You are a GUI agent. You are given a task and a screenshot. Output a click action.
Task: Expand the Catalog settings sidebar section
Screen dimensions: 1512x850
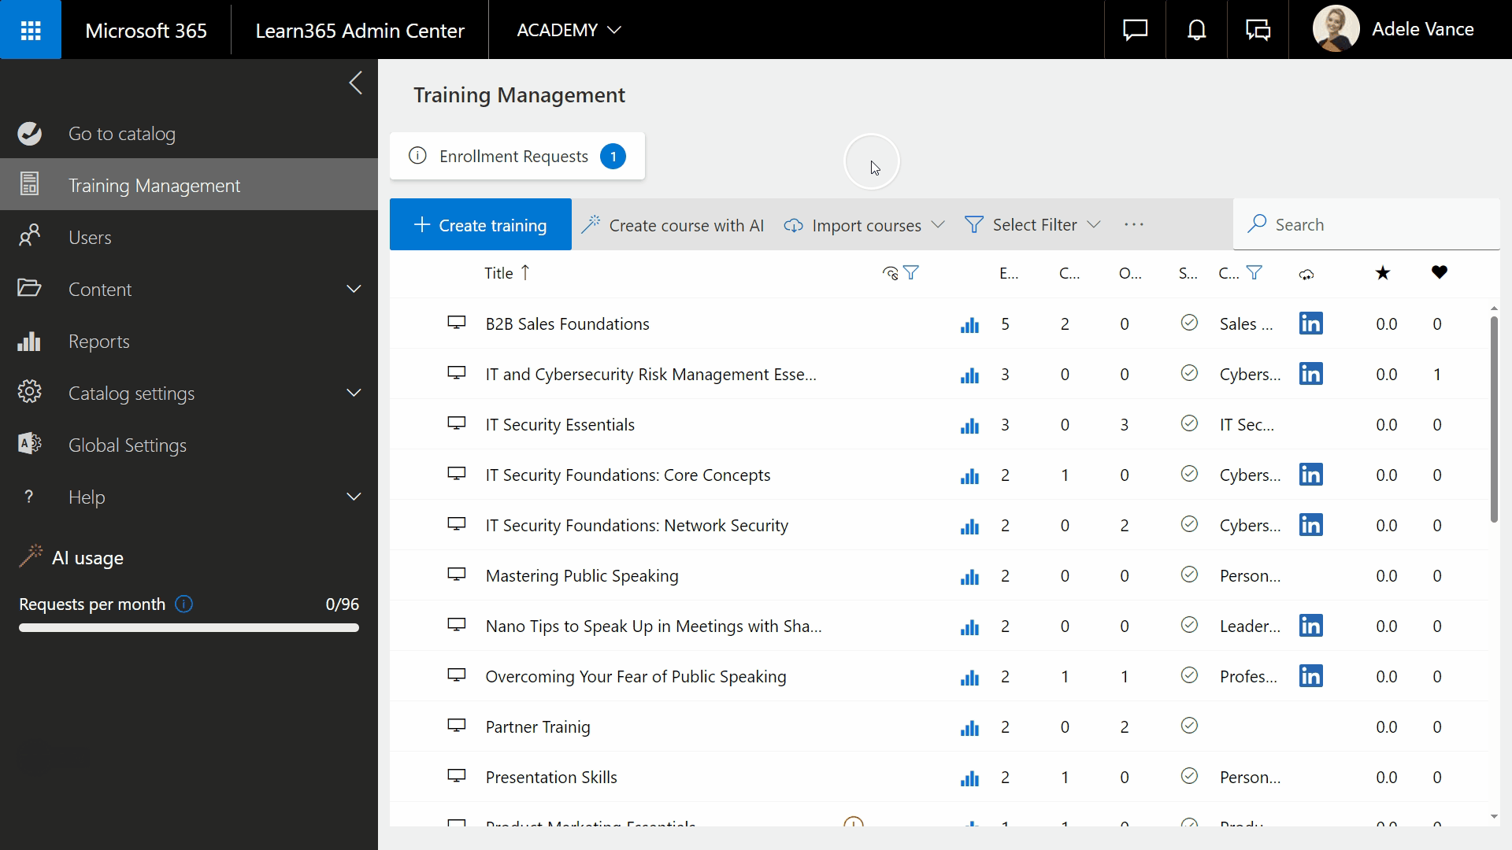(x=354, y=393)
